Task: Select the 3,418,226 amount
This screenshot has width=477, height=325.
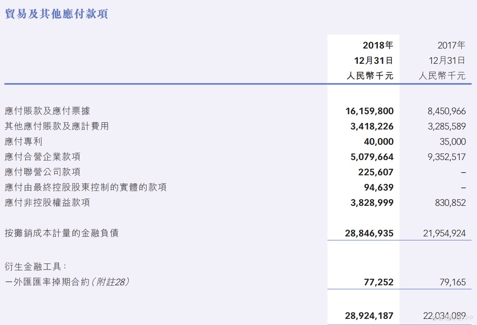Action: (372, 126)
